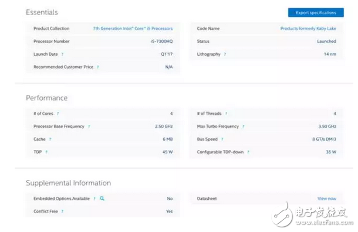
Task: Open the 7th Generation Intel Core i5 Processors link
Action: (x=133, y=29)
